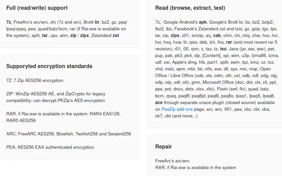Select the "Supporyted encryption standards" heading
Screen dimensions: 282x176
(49, 66)
